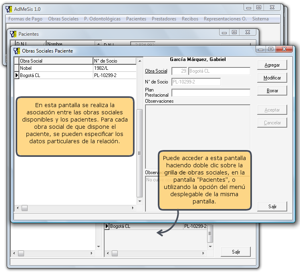Click the Pacientes window title icon

point(13,34)
